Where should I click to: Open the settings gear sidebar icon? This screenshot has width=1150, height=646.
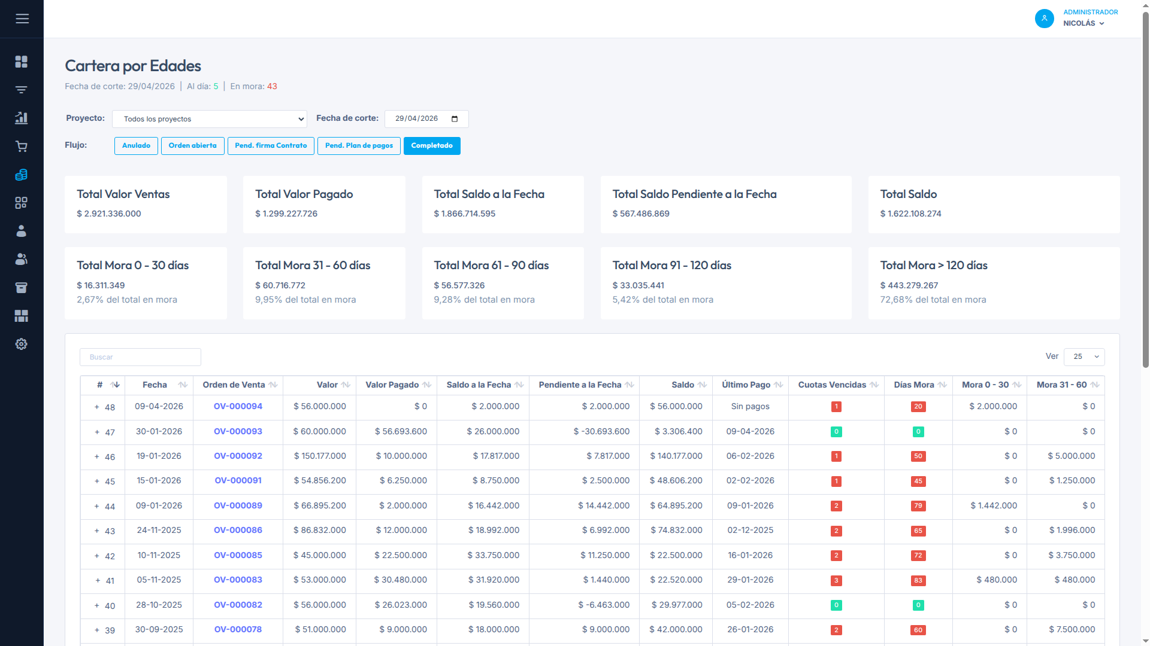22,344
